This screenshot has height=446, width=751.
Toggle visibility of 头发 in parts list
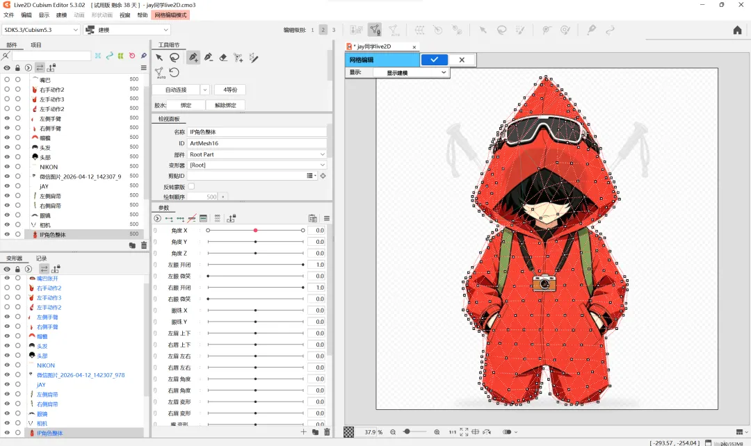pyautogui.click(x=7, y=147)
